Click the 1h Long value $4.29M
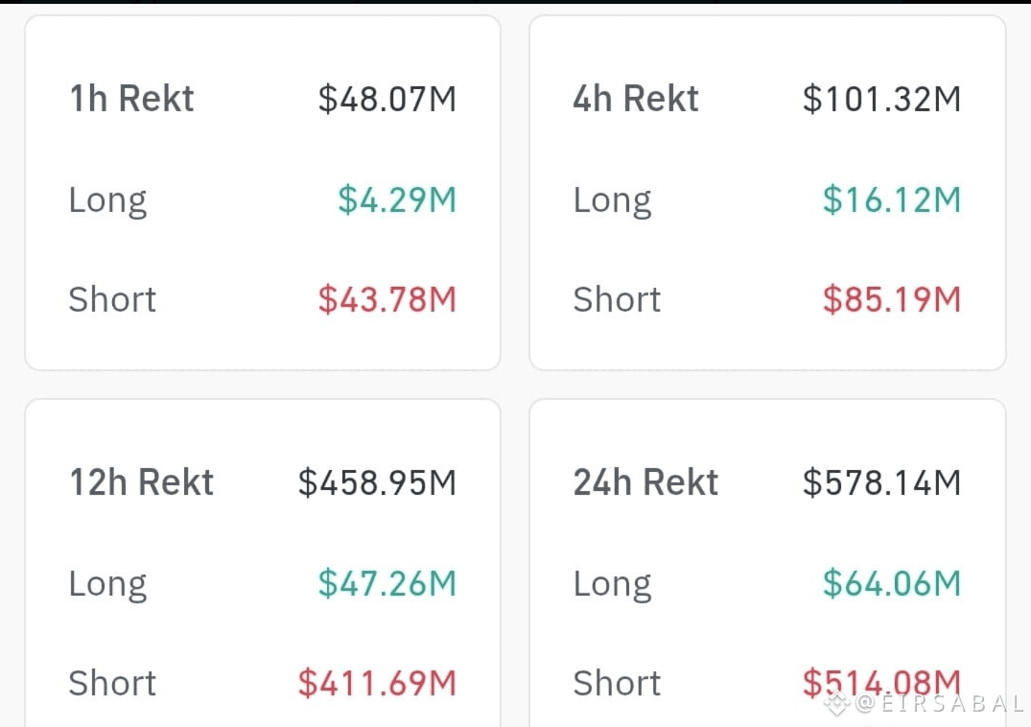The image size is (1031, 727). (x=397, y=199)
